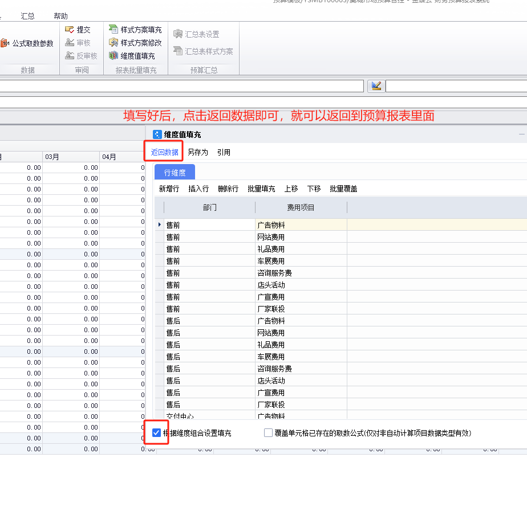This screenshot has width=527, height=523.
Task: Click 上移 to move row up
Action: 291,189
